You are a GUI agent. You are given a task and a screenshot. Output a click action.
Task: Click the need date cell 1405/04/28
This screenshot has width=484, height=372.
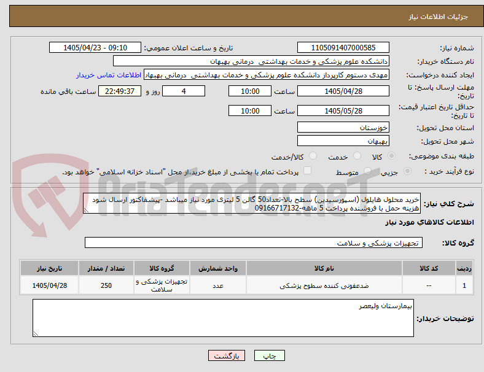click(49, 285)
